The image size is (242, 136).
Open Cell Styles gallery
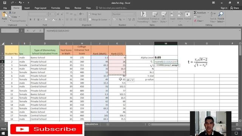tap(163, 17)
